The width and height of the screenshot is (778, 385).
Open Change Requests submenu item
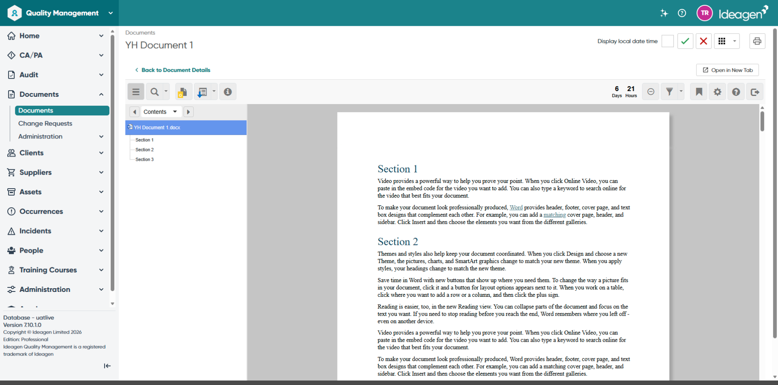point(45,123)
